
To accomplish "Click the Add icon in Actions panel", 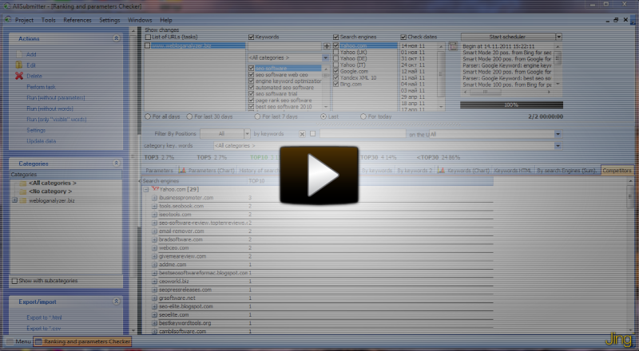I will coord(18,54).
